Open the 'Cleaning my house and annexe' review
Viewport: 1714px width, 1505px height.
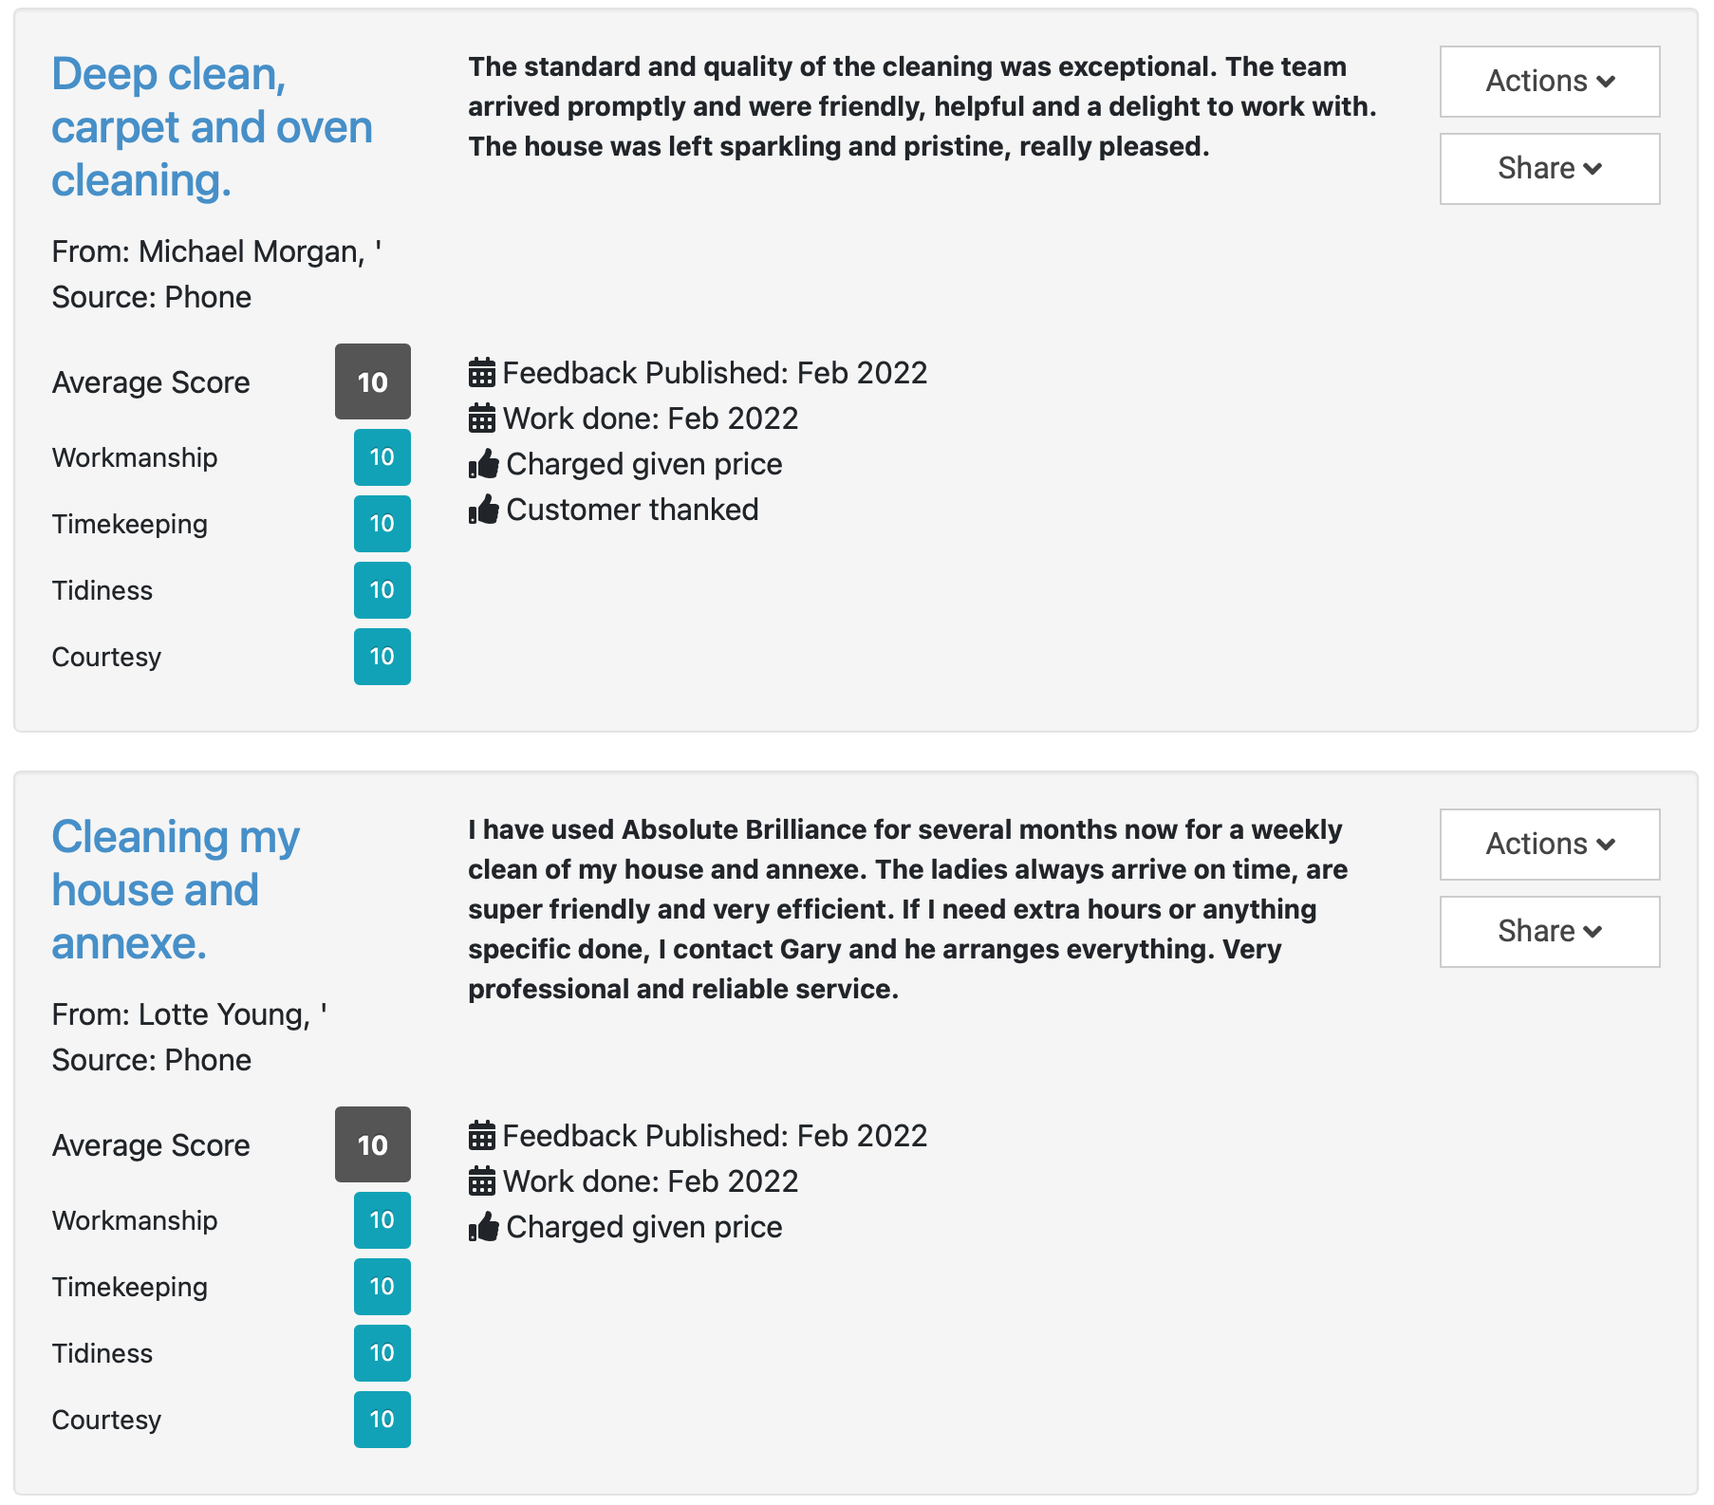coord(176,890)
